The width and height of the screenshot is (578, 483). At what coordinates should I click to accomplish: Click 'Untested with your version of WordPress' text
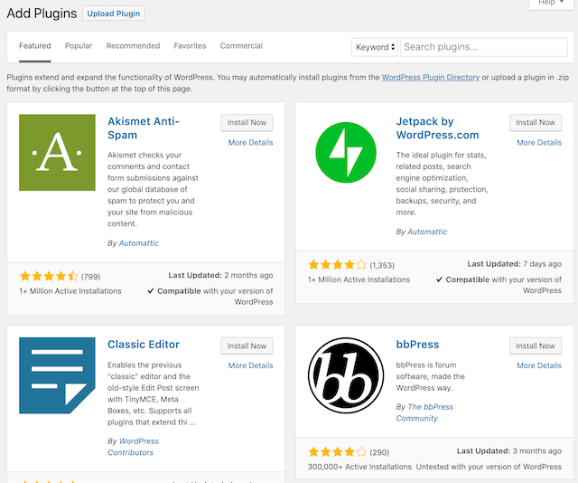[x=489, y=467]
